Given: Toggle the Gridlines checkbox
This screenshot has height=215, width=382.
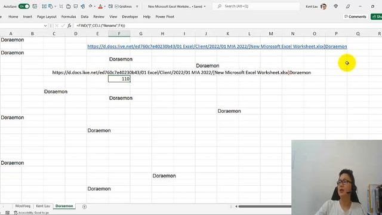Looking at the screenshot, I should coord(116,7).
